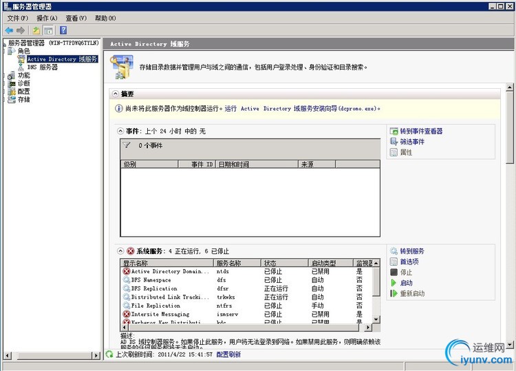Image resolution: width=516 pixels, height=371 pixels.
Task: Click the 筛选事件 link
Action: pos(412,142)
